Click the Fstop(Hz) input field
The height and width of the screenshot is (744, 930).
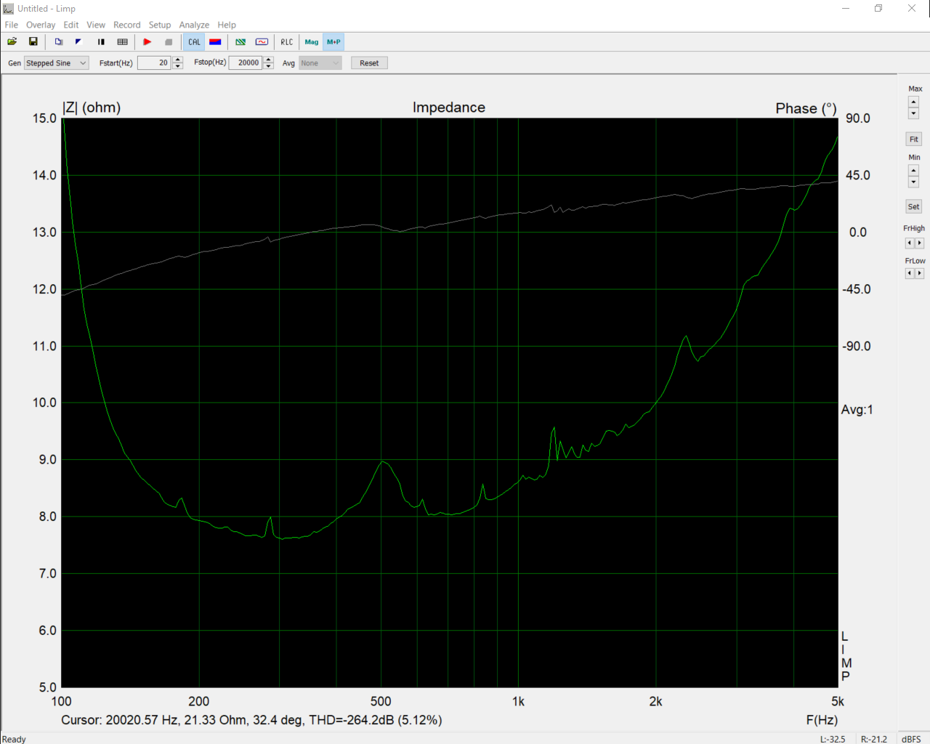point(245,63)
